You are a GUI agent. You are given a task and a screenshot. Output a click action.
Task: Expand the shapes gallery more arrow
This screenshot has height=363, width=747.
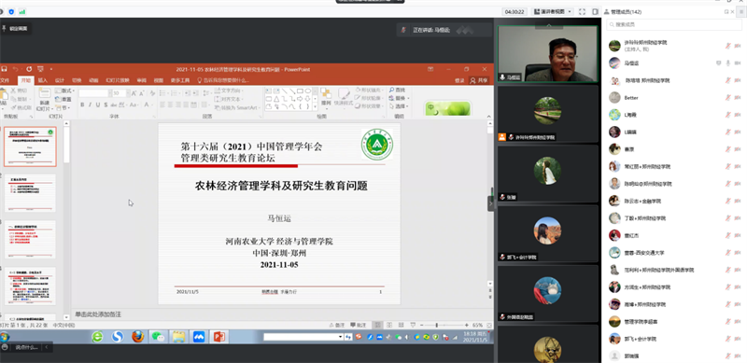(315, 107)
